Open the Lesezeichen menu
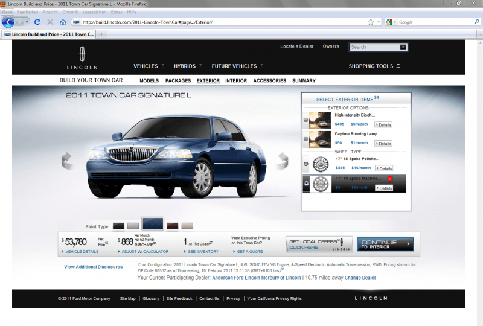The width and height of the screenshot is (483, 326). click(94, 12)
